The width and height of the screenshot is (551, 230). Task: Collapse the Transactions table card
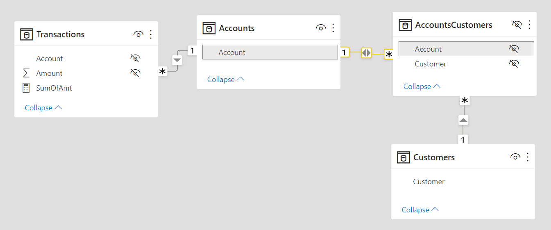pos(43,107)
